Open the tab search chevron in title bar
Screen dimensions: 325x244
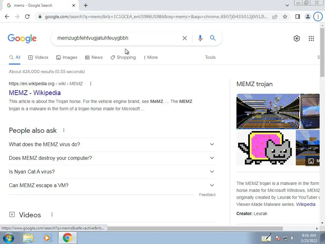click(287, 5)
